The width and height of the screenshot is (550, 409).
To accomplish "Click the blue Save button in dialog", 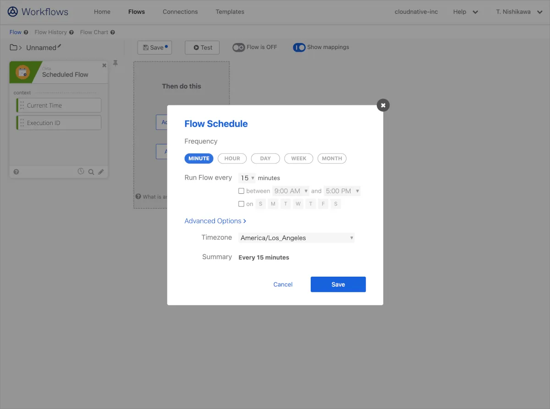I will 338,284.
